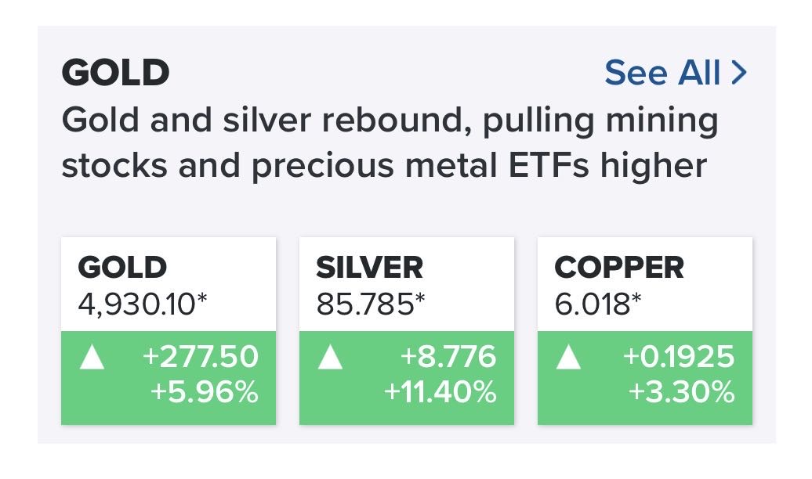The image size is (812, 479).
Task: Open the See All link
Action: tap(663, 74)
